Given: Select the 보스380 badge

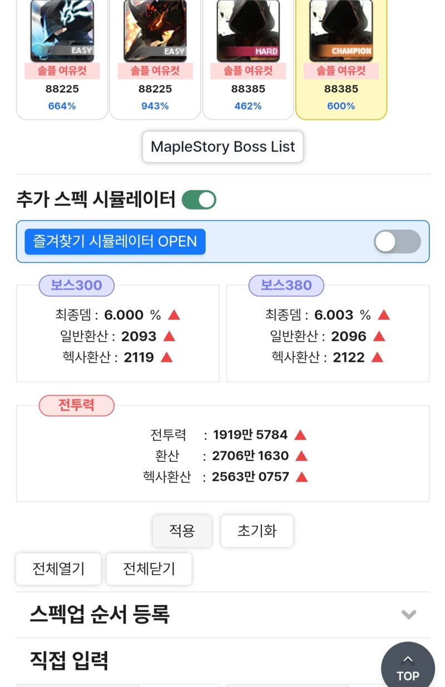Looking at the screenshot, I should pyautogui.click(x=286, y=285).
